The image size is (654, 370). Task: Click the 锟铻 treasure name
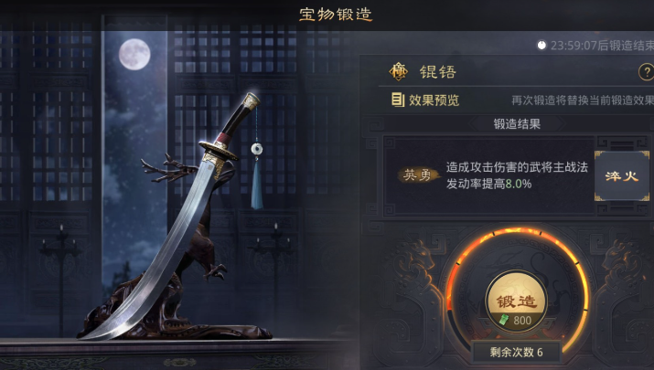point(438,72)
